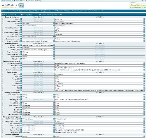Open info icon for Bandwidth Quota

click(21, 48)
